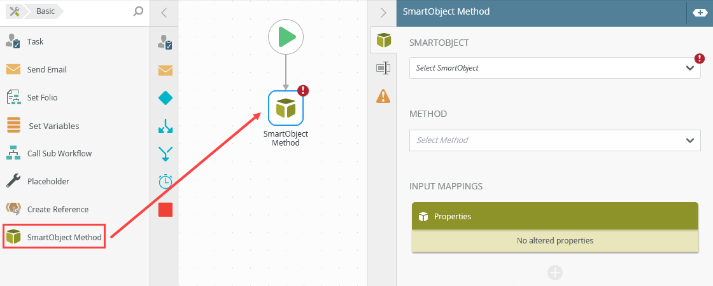
Task: Click the SmartObject Method label on canvas
Action: [x=286, y=138]
